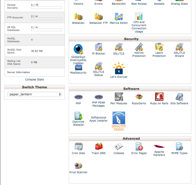Open Optimize Website icon
Viewport: 196px width, 185px height.
click(x=78, y=116)
